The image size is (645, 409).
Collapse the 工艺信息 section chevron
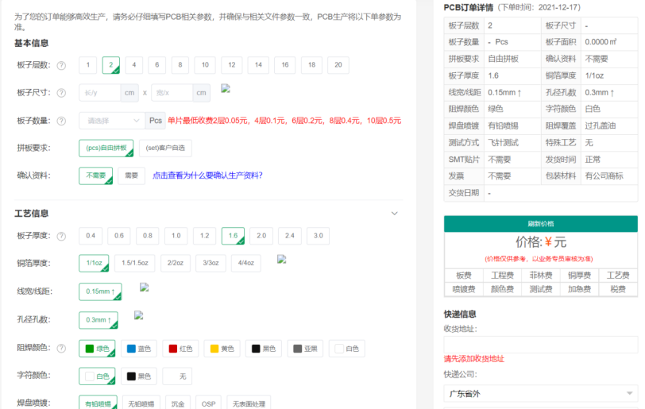395,213
